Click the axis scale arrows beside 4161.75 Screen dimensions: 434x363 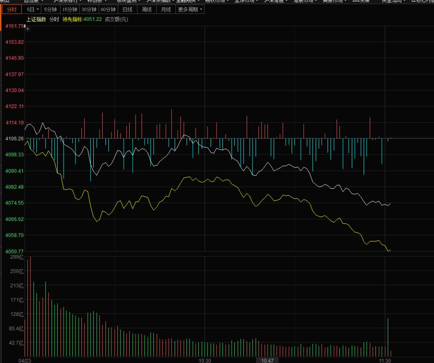[x=25, y=26]
